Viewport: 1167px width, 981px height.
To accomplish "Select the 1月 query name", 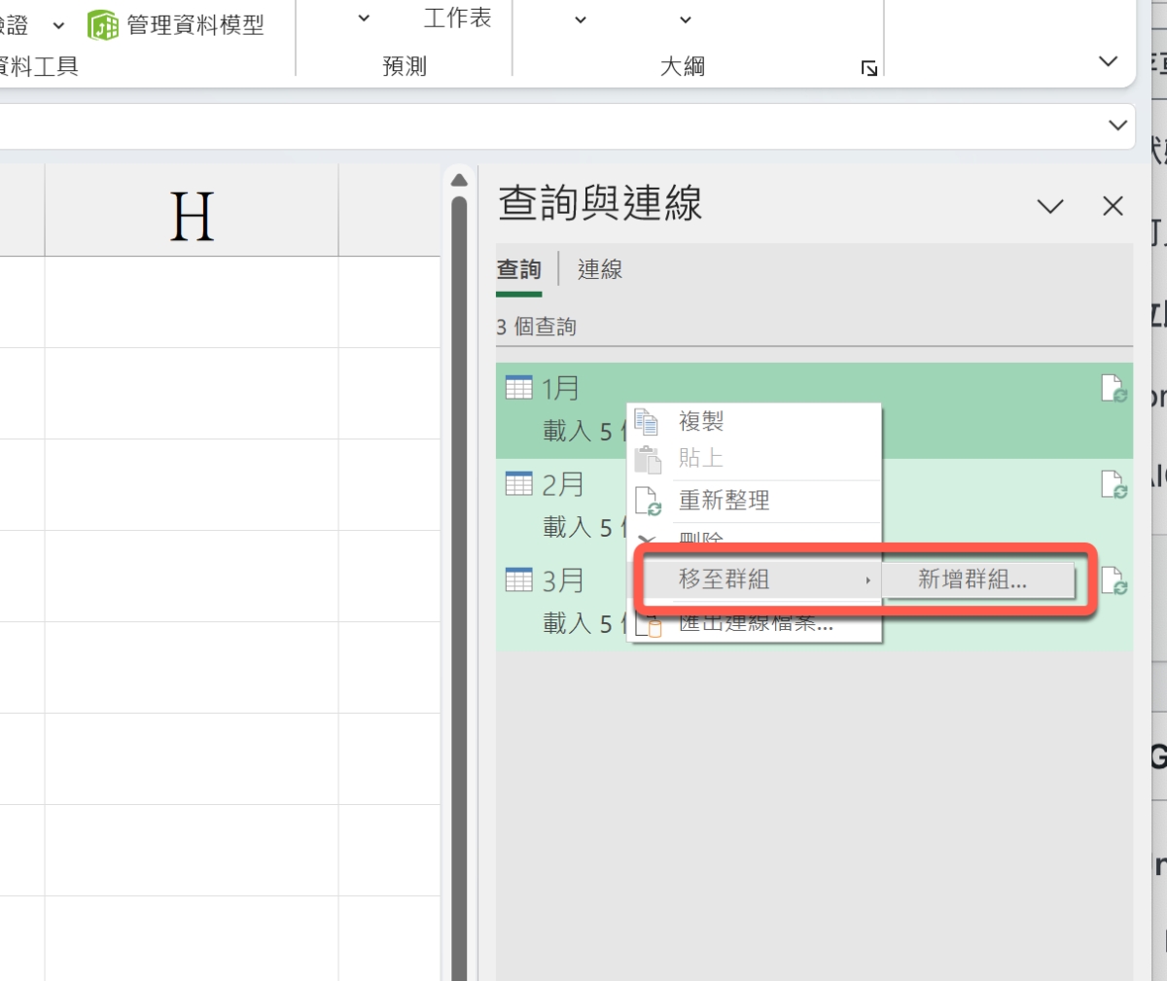I will click(560, 388).
